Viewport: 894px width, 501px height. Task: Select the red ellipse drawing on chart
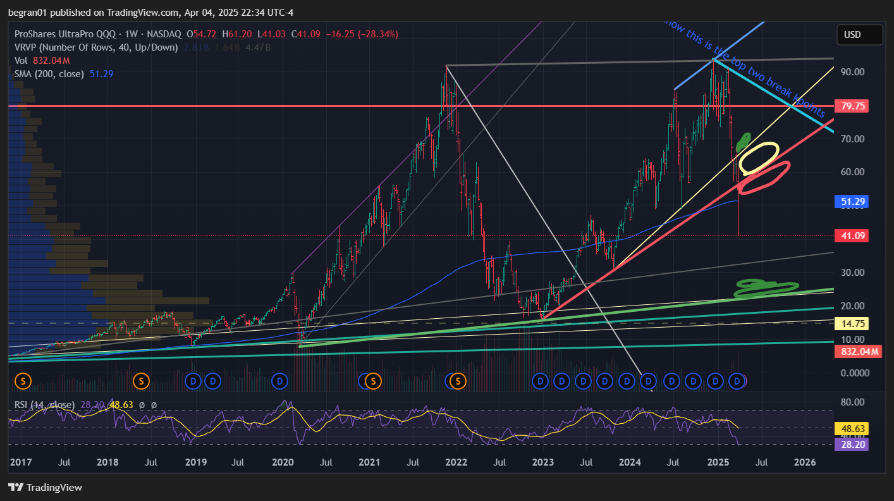tap(764, 178)
